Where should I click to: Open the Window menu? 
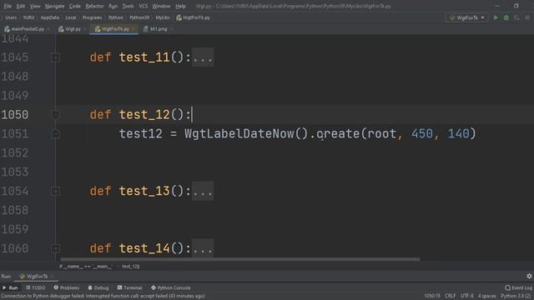tap(161, 6)
